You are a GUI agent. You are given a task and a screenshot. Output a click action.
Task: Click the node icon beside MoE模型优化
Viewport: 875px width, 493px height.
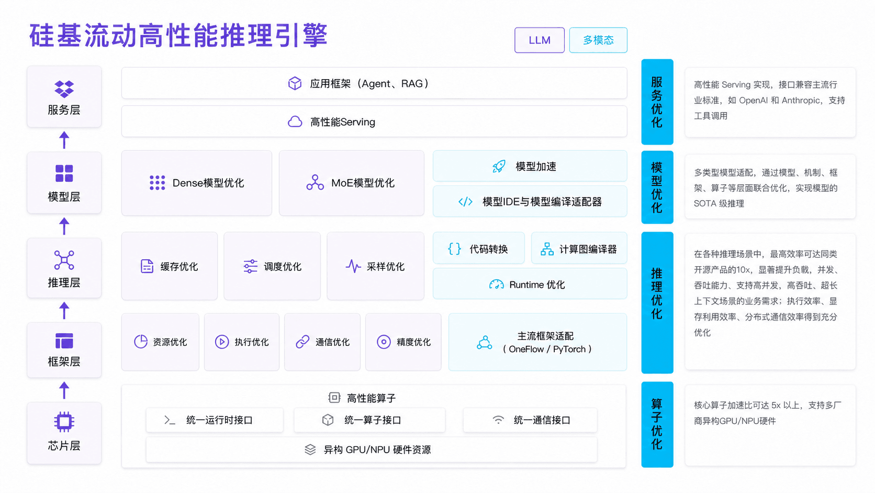click(315, 182)
